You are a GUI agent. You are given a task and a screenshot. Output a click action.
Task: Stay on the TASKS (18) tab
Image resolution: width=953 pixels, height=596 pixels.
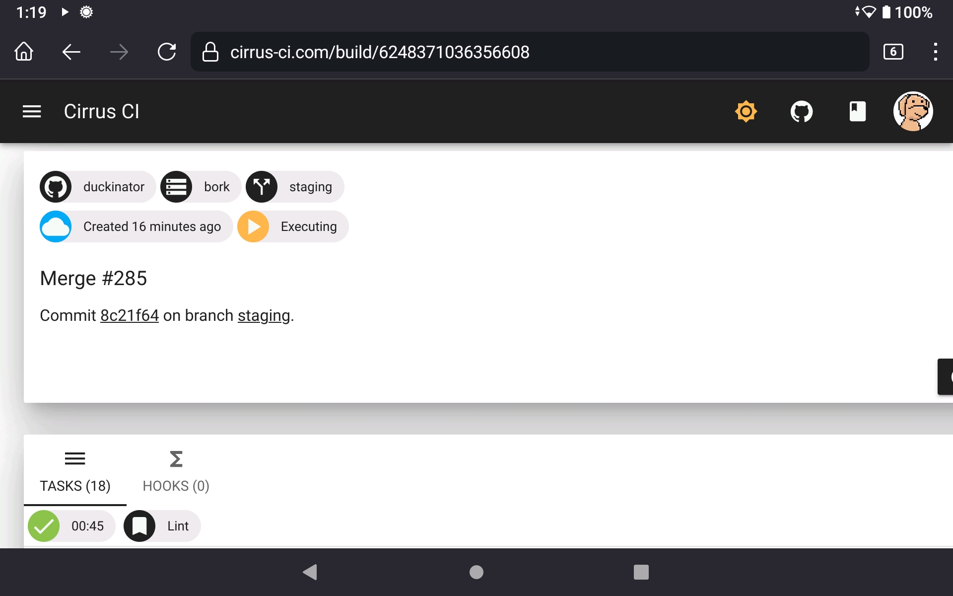[x=75, y=471]
